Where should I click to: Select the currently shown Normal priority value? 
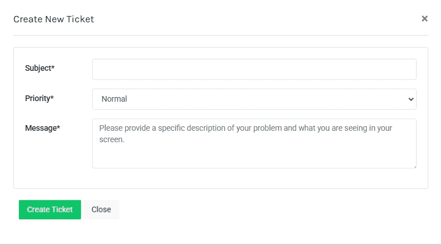tap(114, 99)
